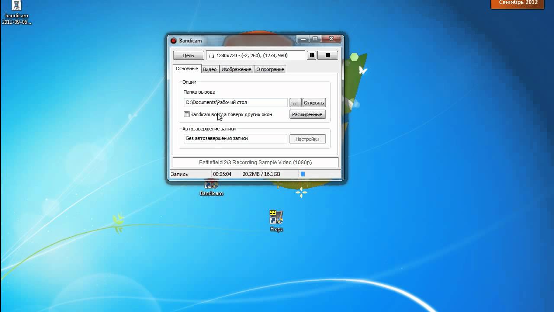This screenshot has height=312, width=554.
Task: Select the Основные tab
Action: pyautogui.click(x=187, y=69)
